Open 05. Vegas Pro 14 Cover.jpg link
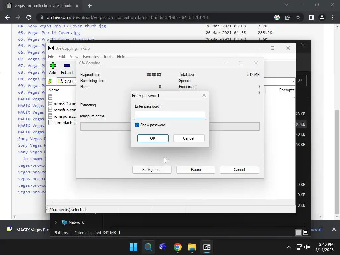 coord(49,33)
